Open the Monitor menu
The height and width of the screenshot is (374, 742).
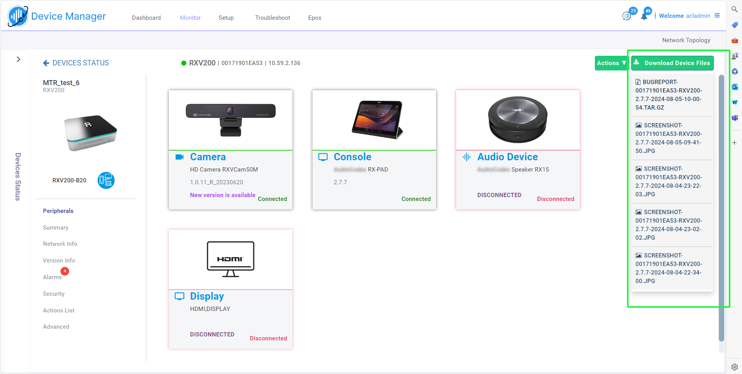[190, 18]
